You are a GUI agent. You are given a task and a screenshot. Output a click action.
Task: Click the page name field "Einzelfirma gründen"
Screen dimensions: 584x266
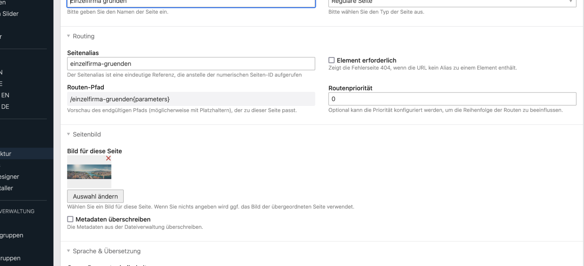191,2
